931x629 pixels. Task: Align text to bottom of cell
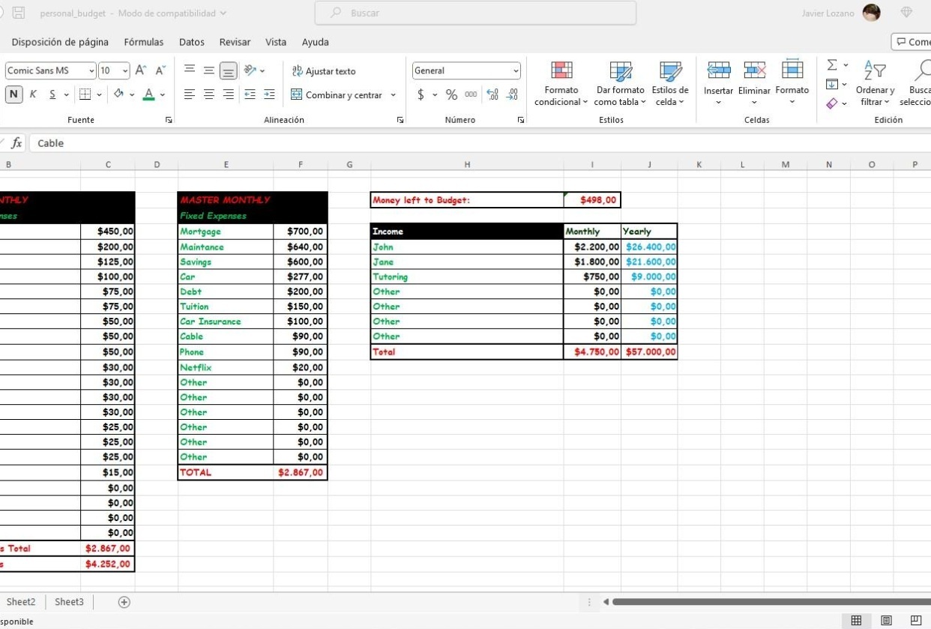coord(228,70)
